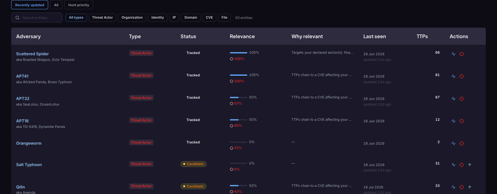Click the Actions column header
The width and height of the screenshot is (497, 194).
[459, 37]
